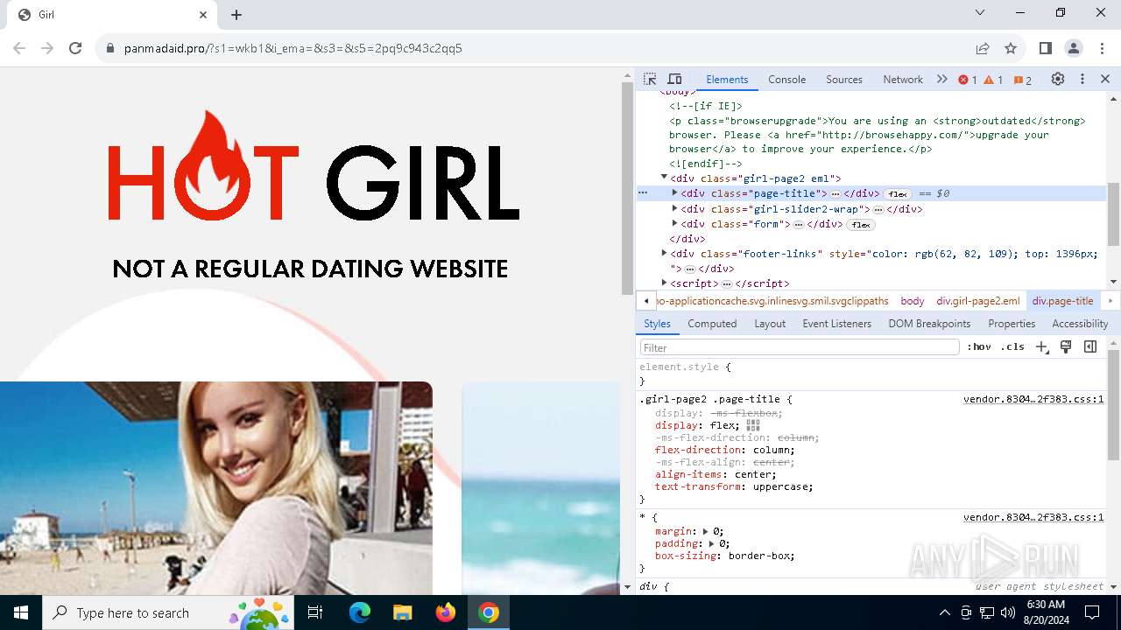
Task: Toggle computed styles sidebar icon
Action: 1090,346
